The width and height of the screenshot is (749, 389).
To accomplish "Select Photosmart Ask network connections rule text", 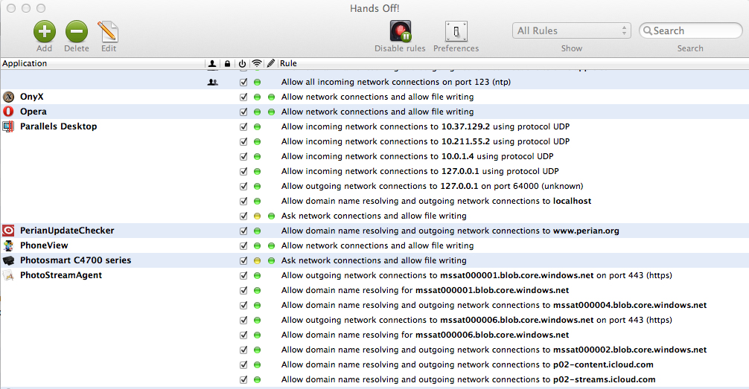I will pos(374,260).
